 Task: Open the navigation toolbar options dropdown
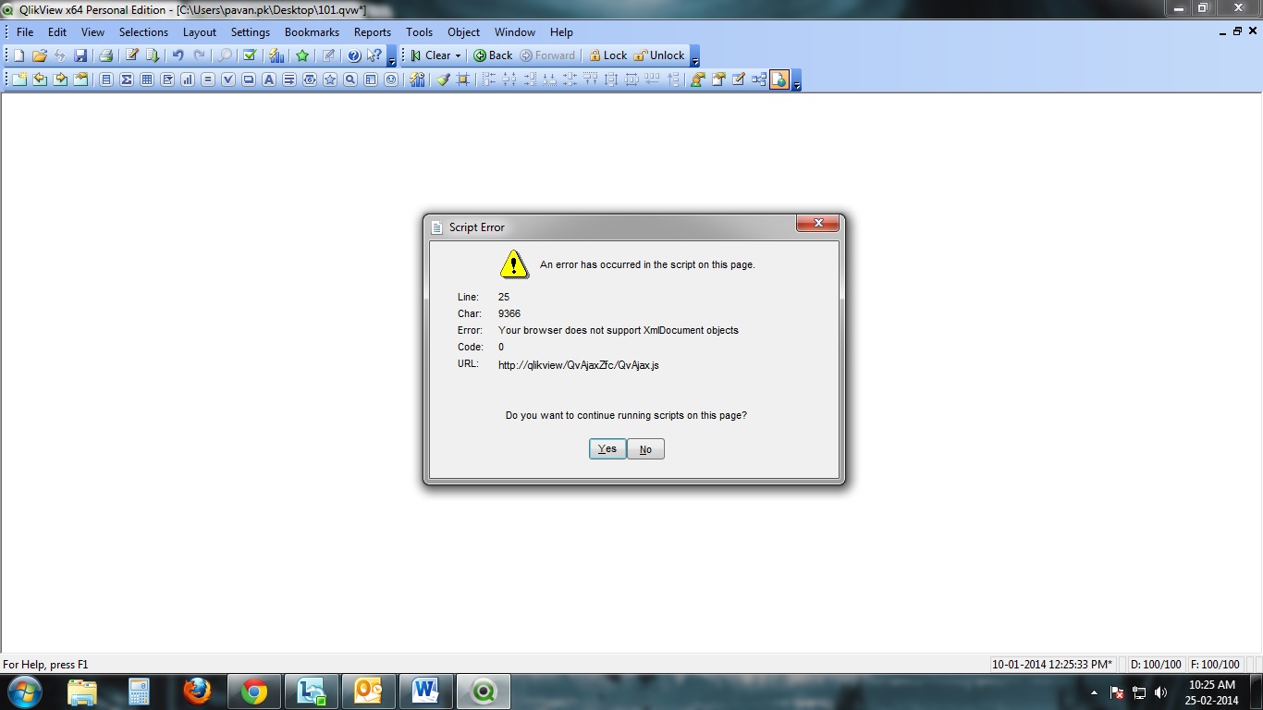[695, 56]
